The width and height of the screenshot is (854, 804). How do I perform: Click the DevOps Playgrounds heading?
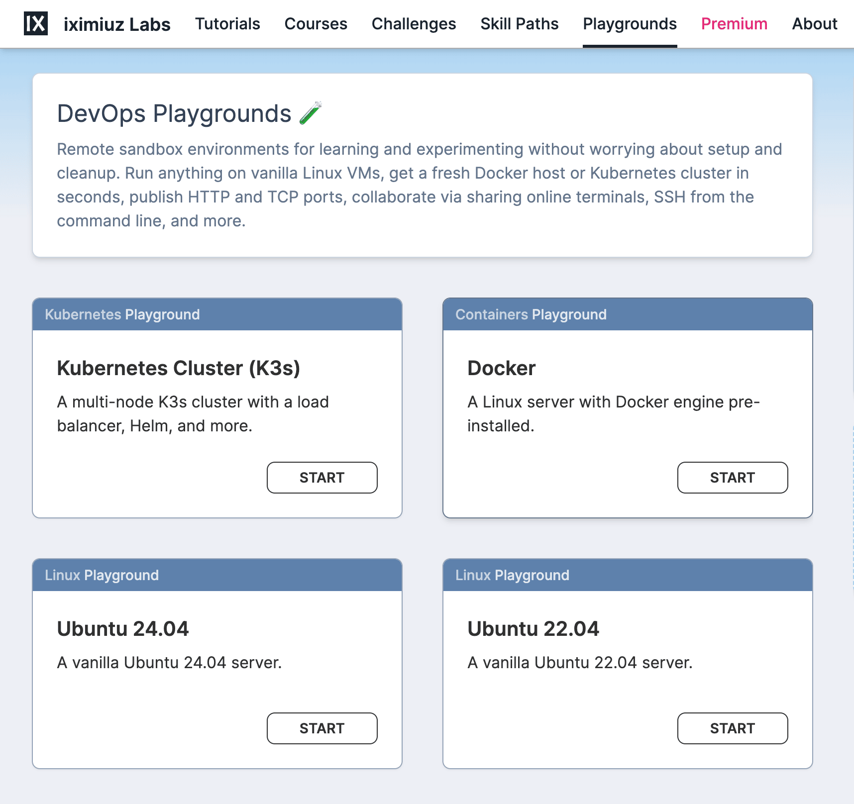174,113
